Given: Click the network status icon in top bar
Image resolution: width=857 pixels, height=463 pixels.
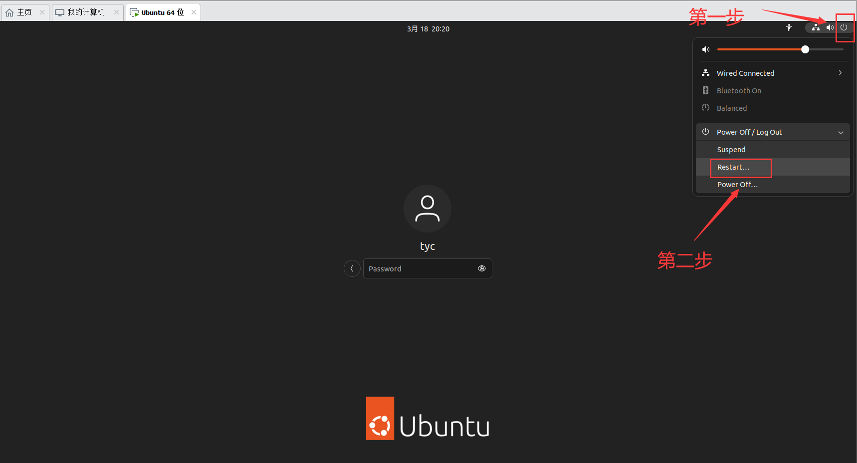Looking at the screenshot, I should click(x=816, y=28).
